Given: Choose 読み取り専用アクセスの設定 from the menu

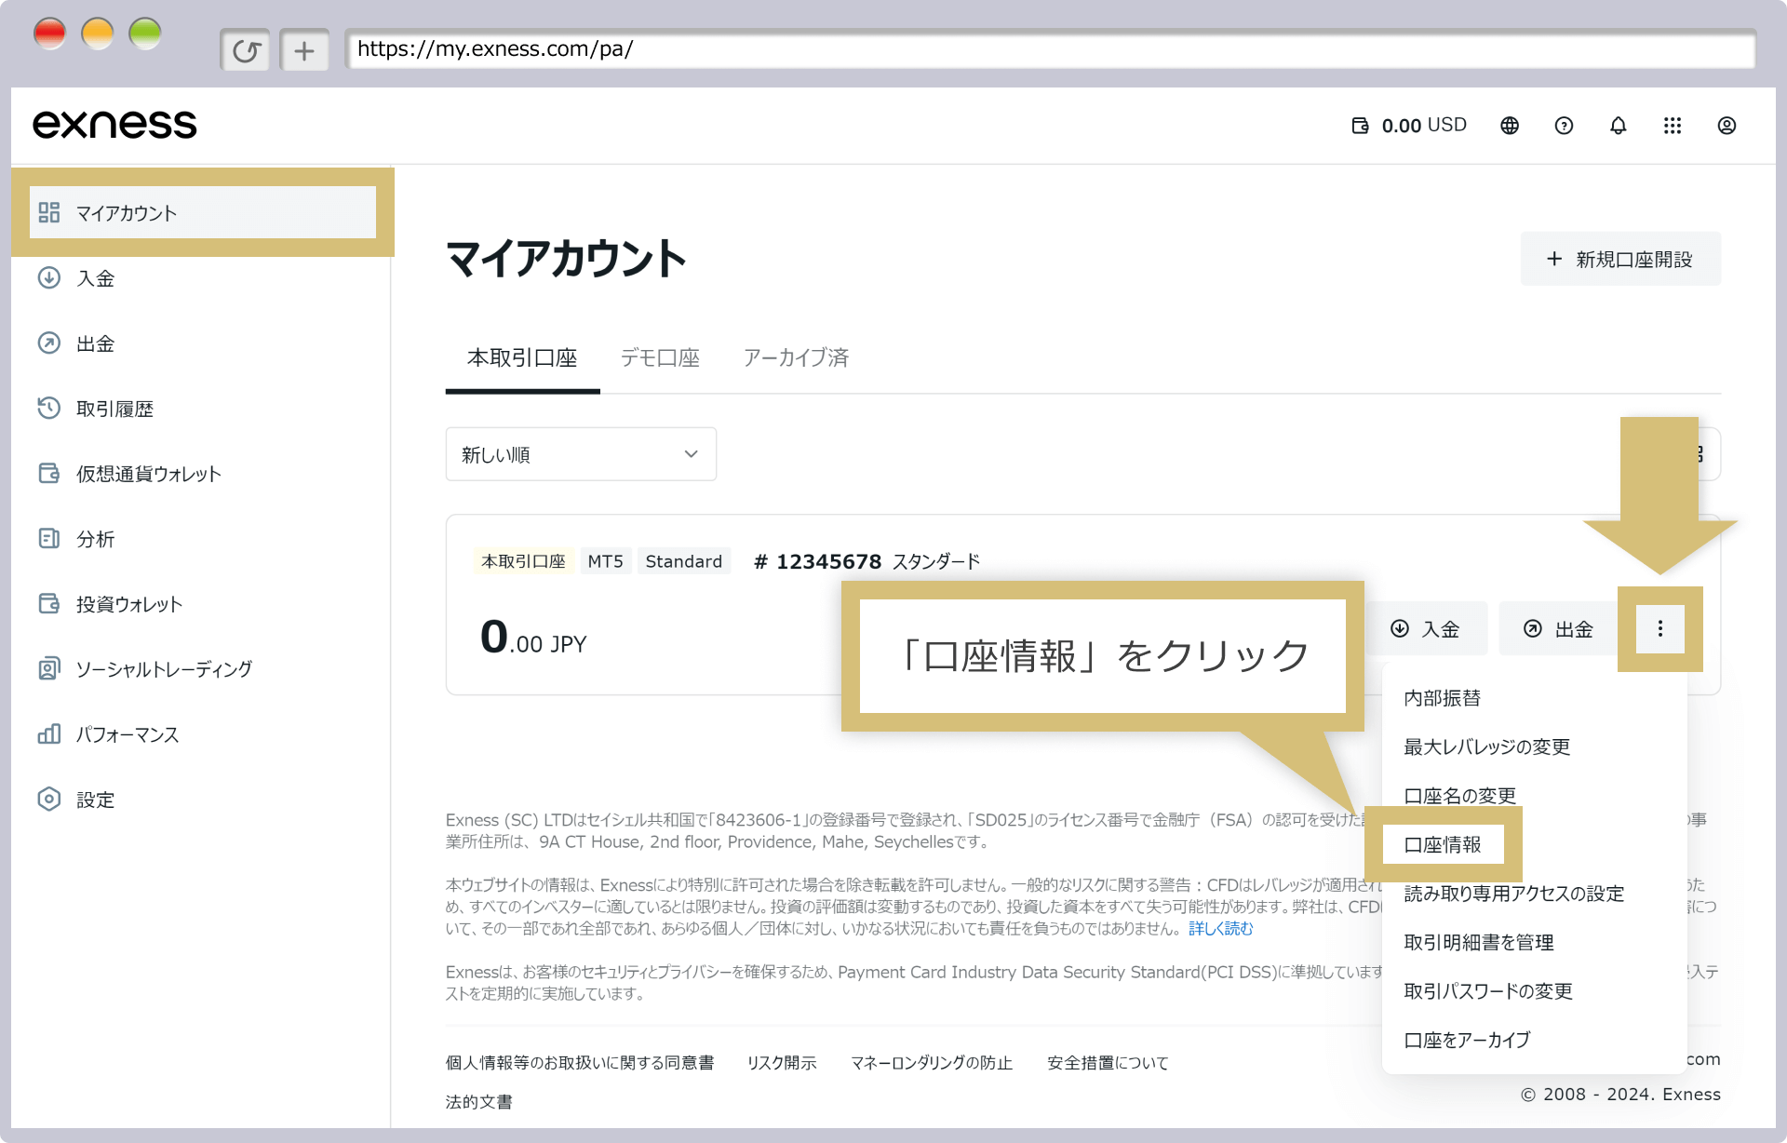Looking at the screenshot, I should pyautogui.click(x=1514, y=894).
